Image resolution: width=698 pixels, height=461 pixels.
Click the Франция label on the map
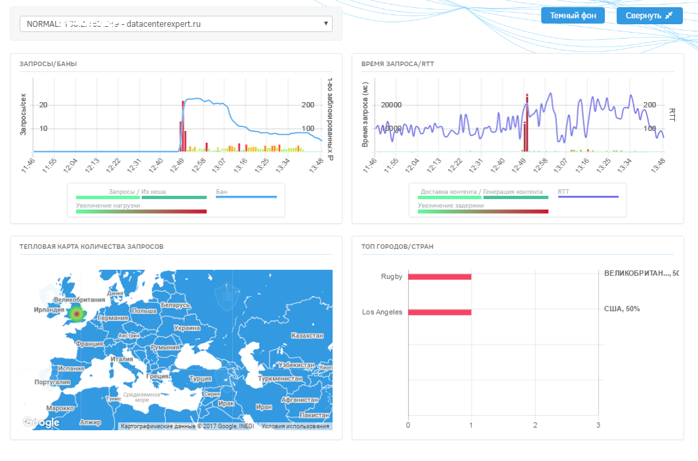point(89,344)
